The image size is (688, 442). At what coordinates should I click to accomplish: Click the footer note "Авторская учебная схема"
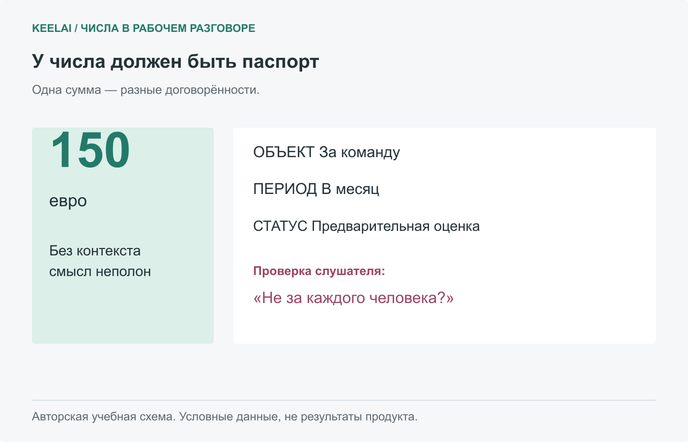tap(103, 417)
